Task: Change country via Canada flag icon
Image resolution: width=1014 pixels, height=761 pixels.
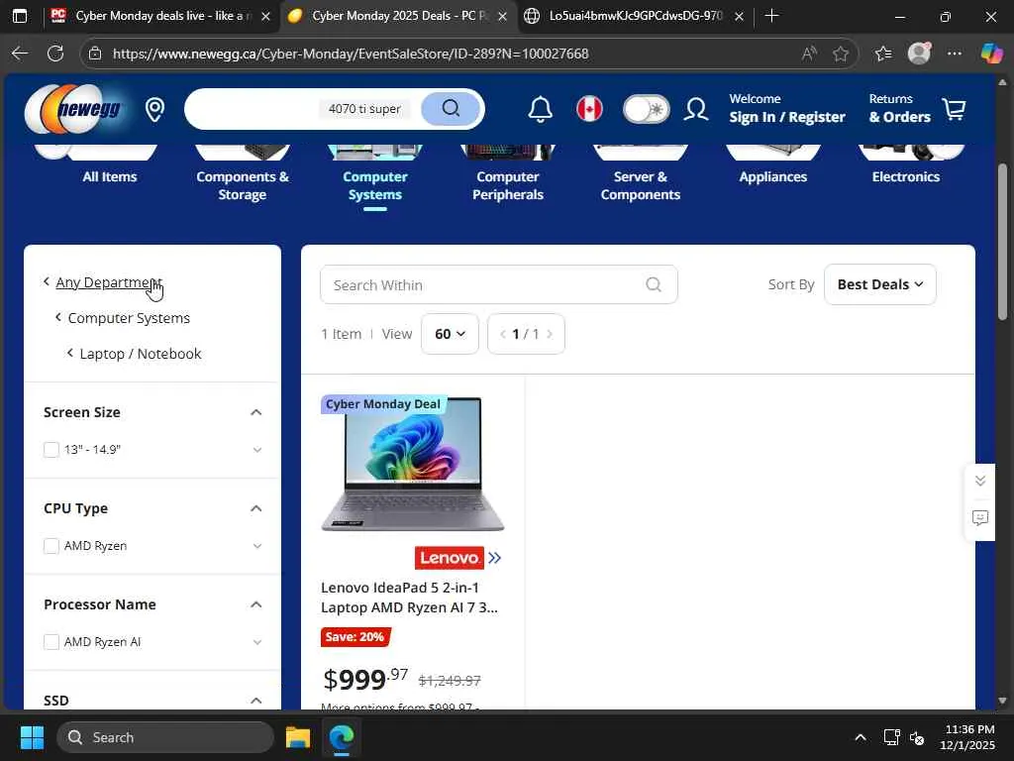Action: (589, 109)
